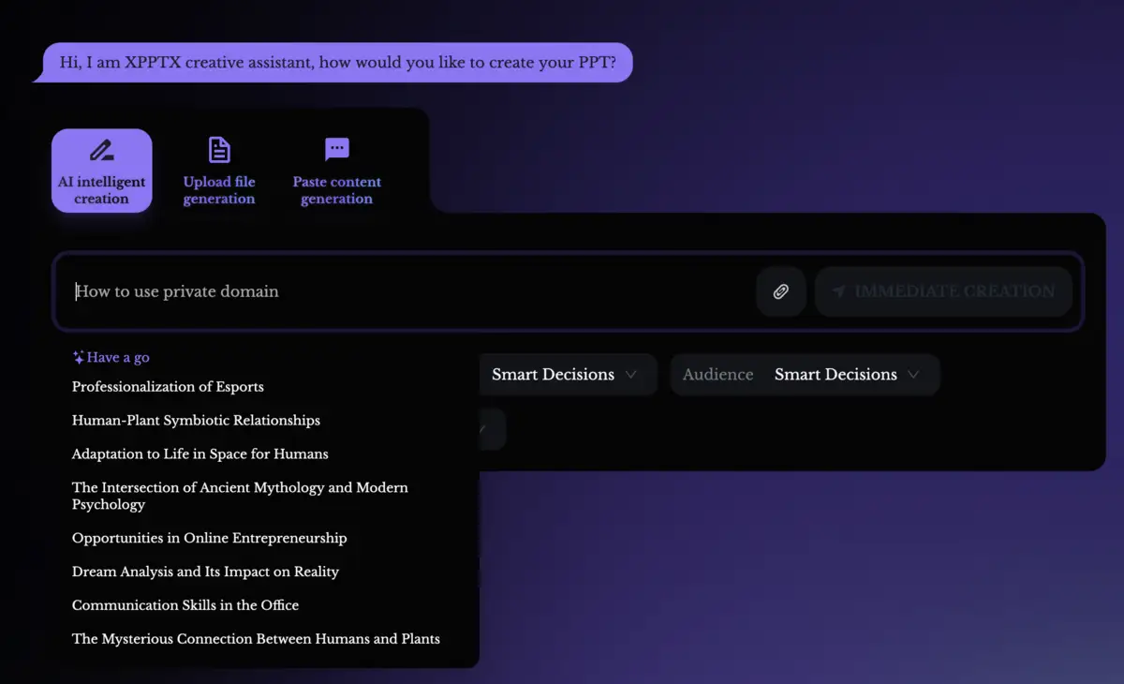Select Opportunities in Online Entrepreneurship topic
This screenshot has height=684, width=1124.
click(x=209, y=539)
